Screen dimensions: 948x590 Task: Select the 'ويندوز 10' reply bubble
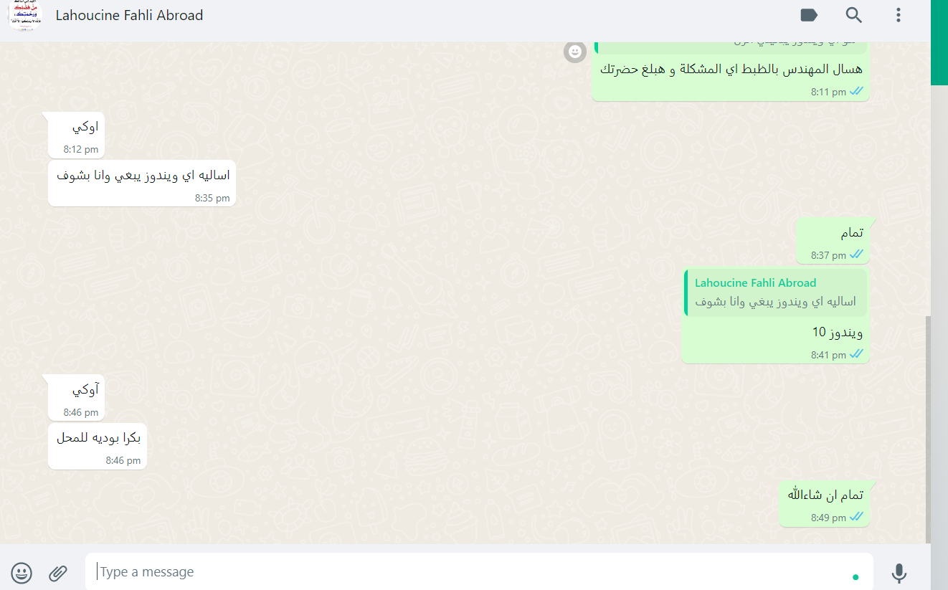pyautogui.click(x=775, y=315)
